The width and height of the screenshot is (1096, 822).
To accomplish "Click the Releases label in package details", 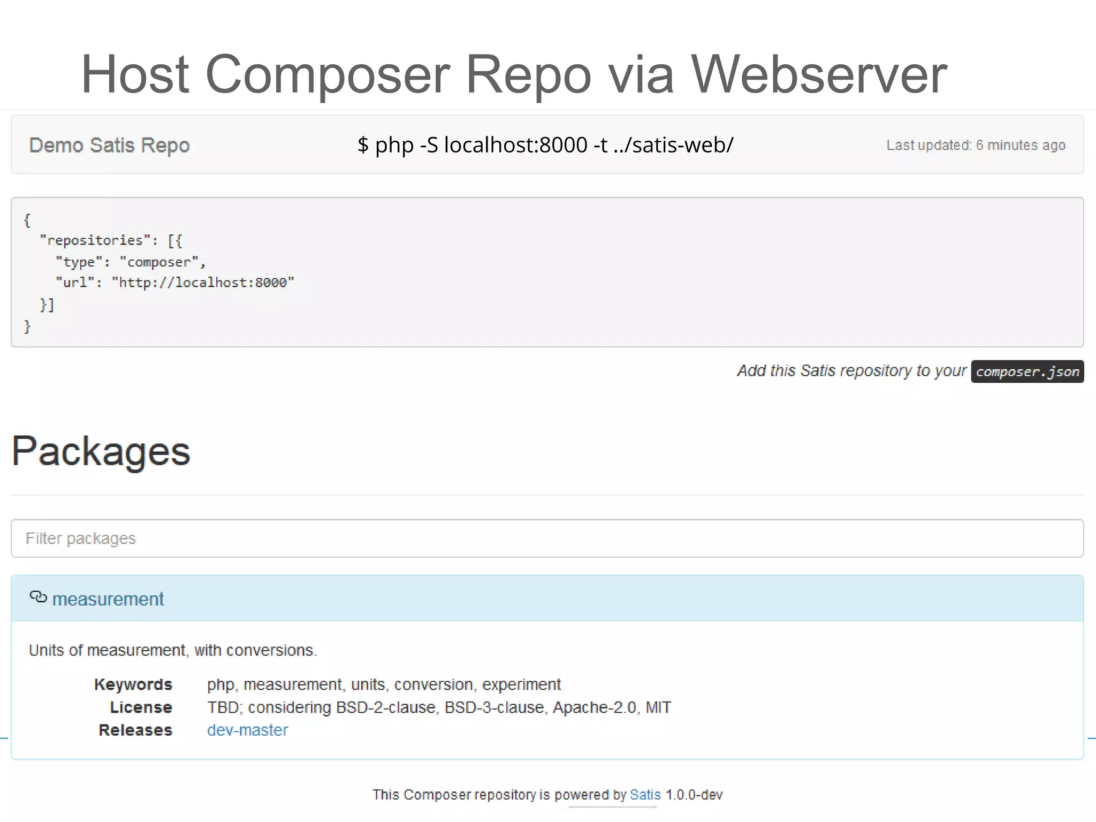I will (135, 730).
